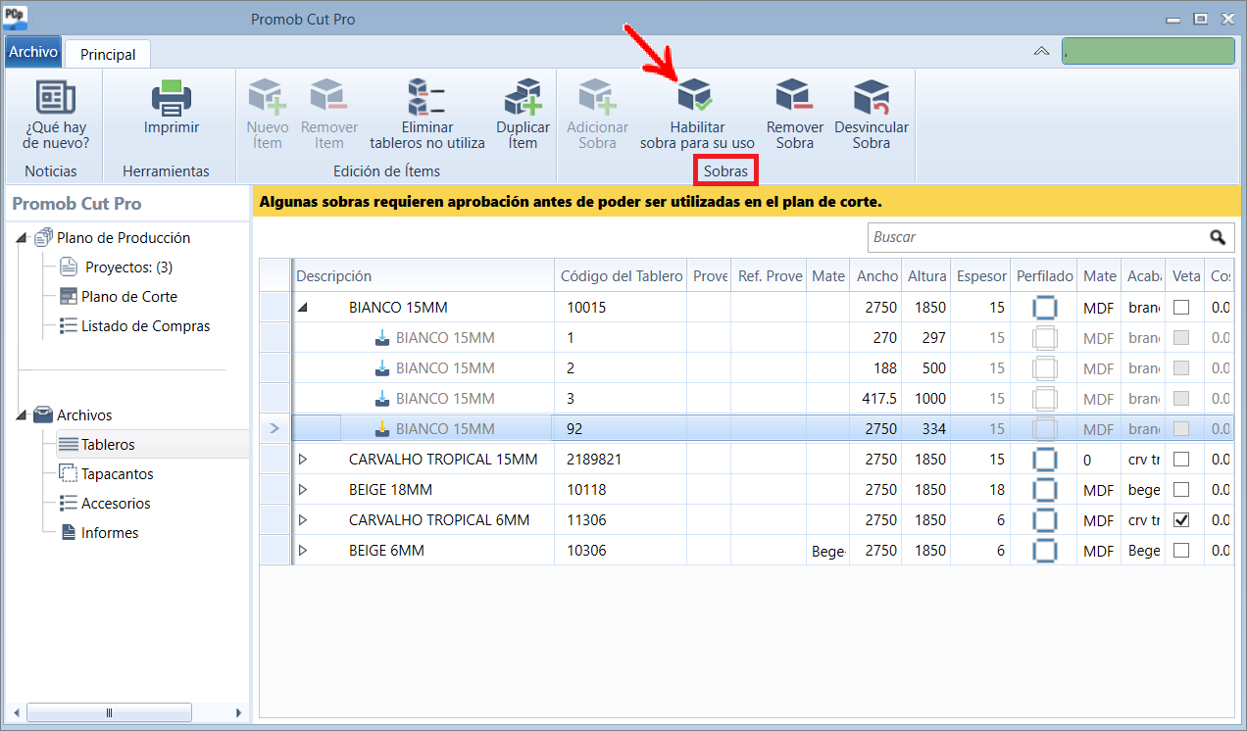The width and height of the screenshot is (1247, 731).
Task: Click the Perfilado icon for CARVALHO TROPICAL 6MM
Action: 1045,519
